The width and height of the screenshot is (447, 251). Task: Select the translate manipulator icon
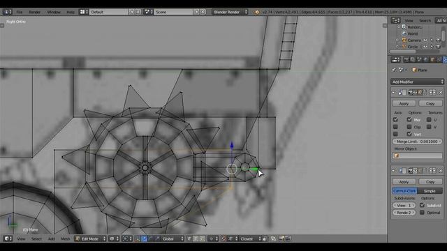click(x=145, y=238)
